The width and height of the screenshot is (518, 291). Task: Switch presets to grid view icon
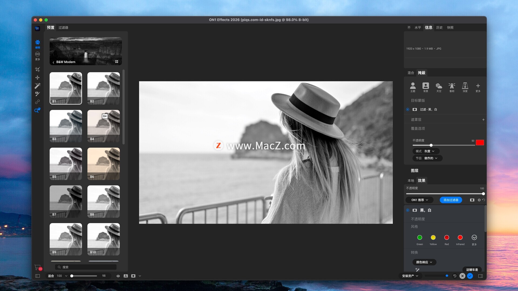pos(117,62)
